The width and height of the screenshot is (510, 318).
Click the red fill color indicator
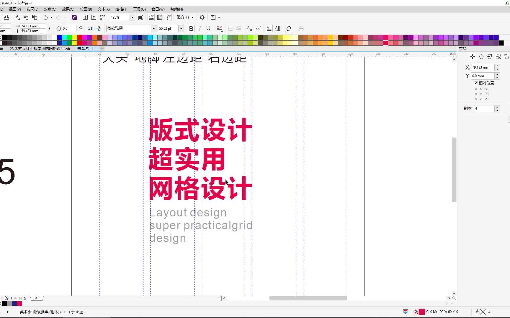422,312
